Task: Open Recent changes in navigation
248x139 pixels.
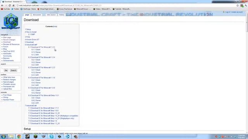Action: tap(9, 40)
